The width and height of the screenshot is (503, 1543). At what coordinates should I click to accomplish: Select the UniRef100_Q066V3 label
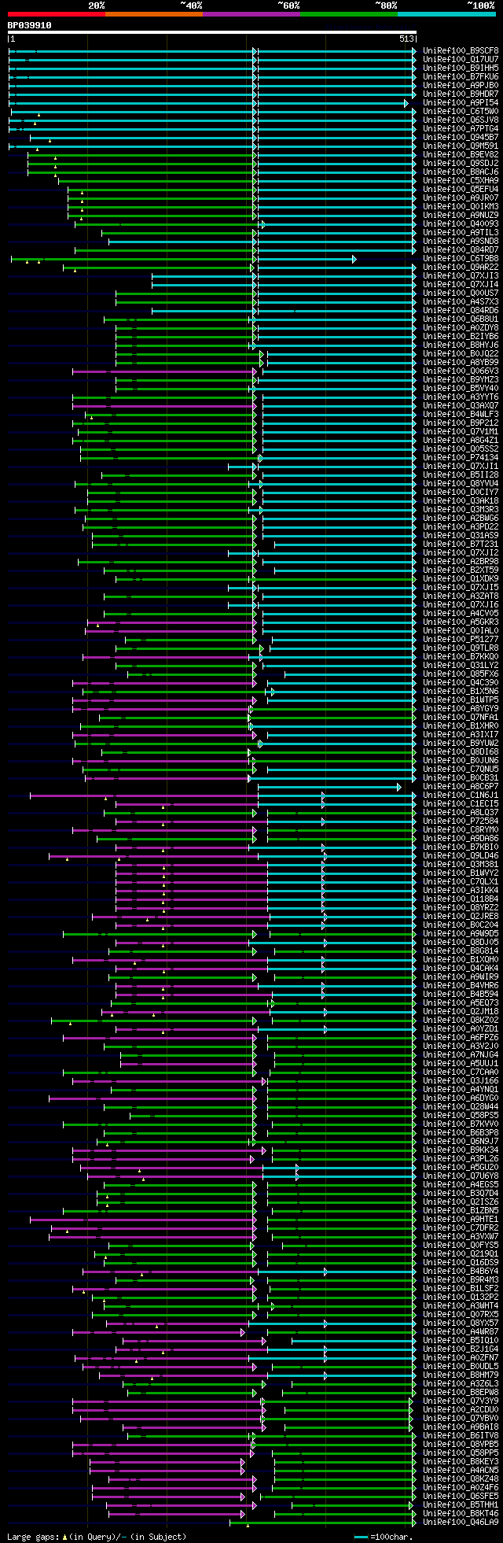pyautogui.click(x=461, y=371)
